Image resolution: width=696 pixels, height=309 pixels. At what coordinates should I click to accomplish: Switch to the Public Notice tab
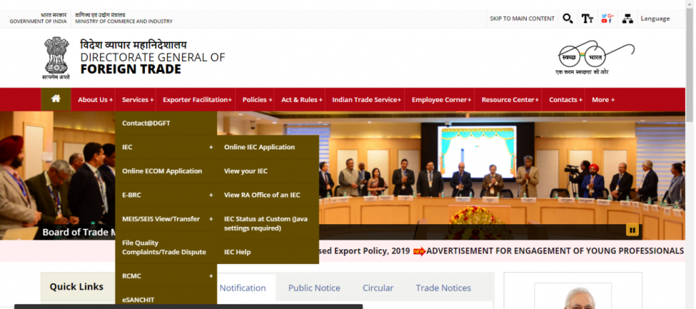click(x=314, y=288)
